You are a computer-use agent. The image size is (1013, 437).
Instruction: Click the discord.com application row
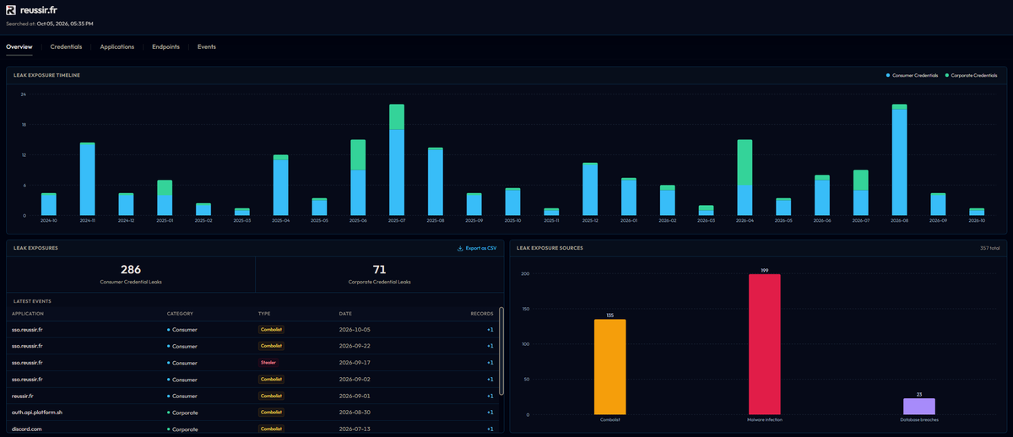(x=253, y=429)
